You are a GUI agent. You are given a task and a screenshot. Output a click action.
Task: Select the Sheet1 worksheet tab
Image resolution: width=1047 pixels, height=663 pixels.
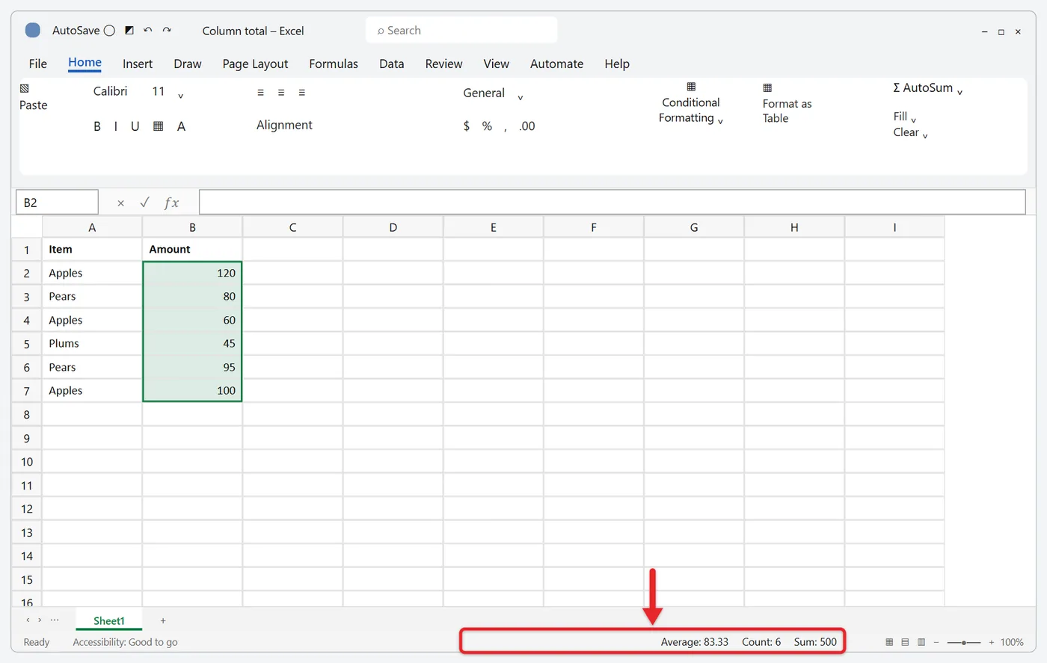[109, 621]
